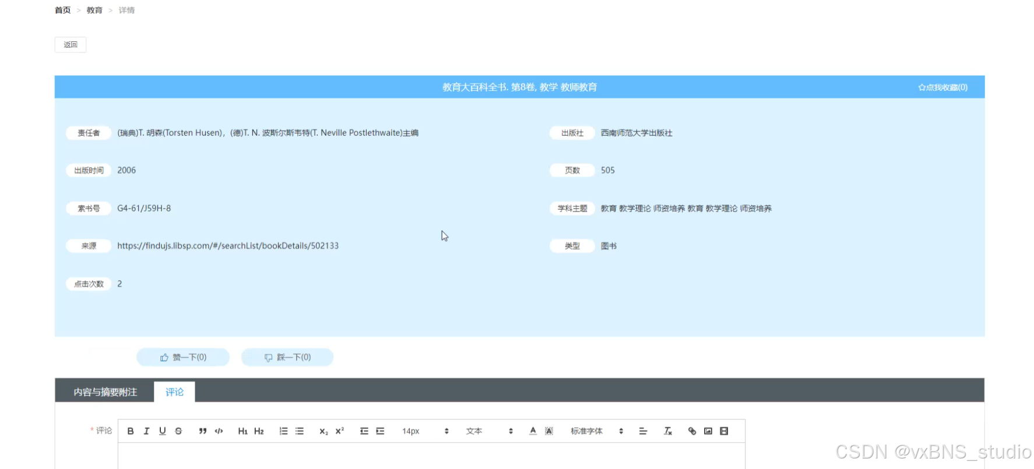Image resolution: width=1034 pixels, height=469 pixels.
Task: Click the 类型 label tag
Action: 572,246
